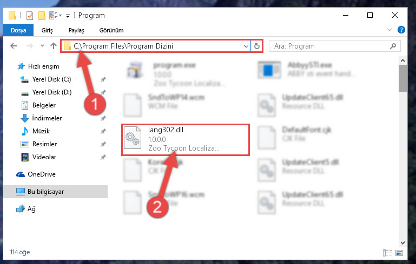Click the vertical scrollbar thumb

pos(402,78)
